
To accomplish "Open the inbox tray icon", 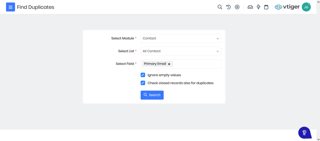I will tap(250, 7).
